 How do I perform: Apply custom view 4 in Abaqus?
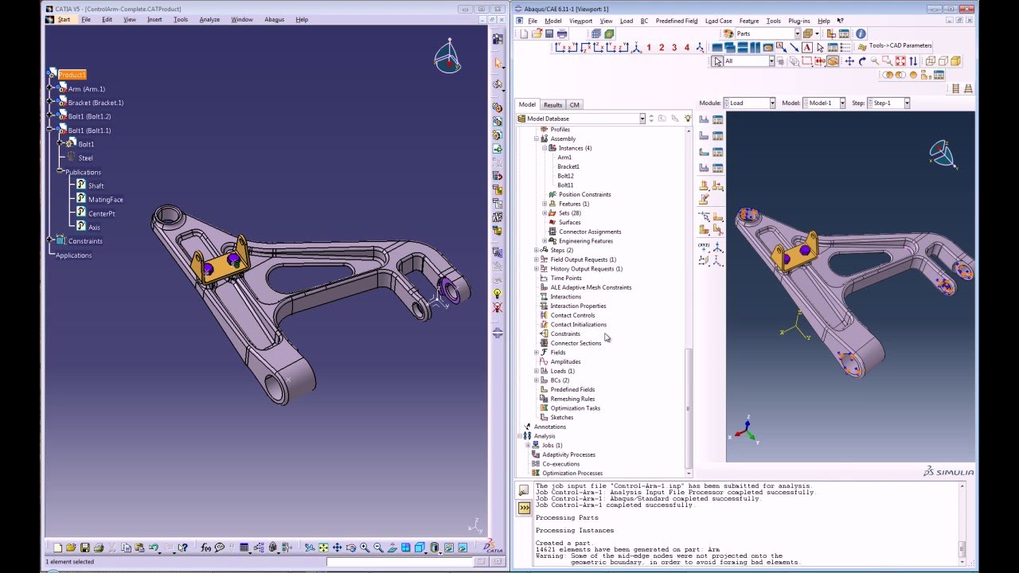686,48
